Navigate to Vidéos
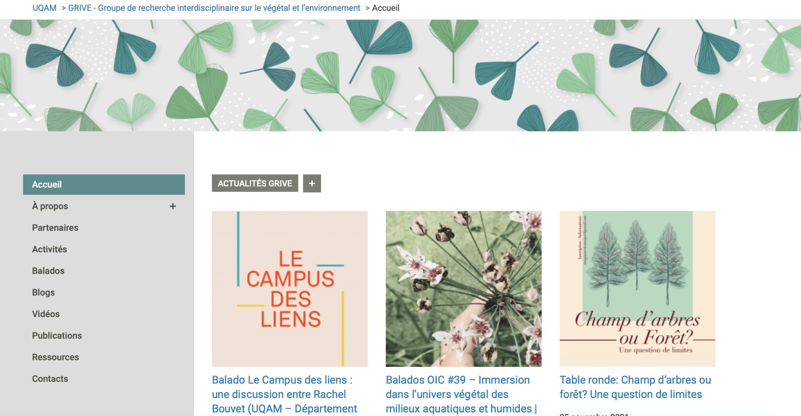 [46, 314]
